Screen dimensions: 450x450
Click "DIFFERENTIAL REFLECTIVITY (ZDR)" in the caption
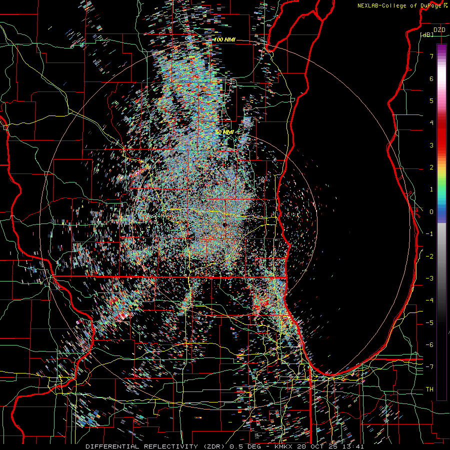(x=156, y=446)
